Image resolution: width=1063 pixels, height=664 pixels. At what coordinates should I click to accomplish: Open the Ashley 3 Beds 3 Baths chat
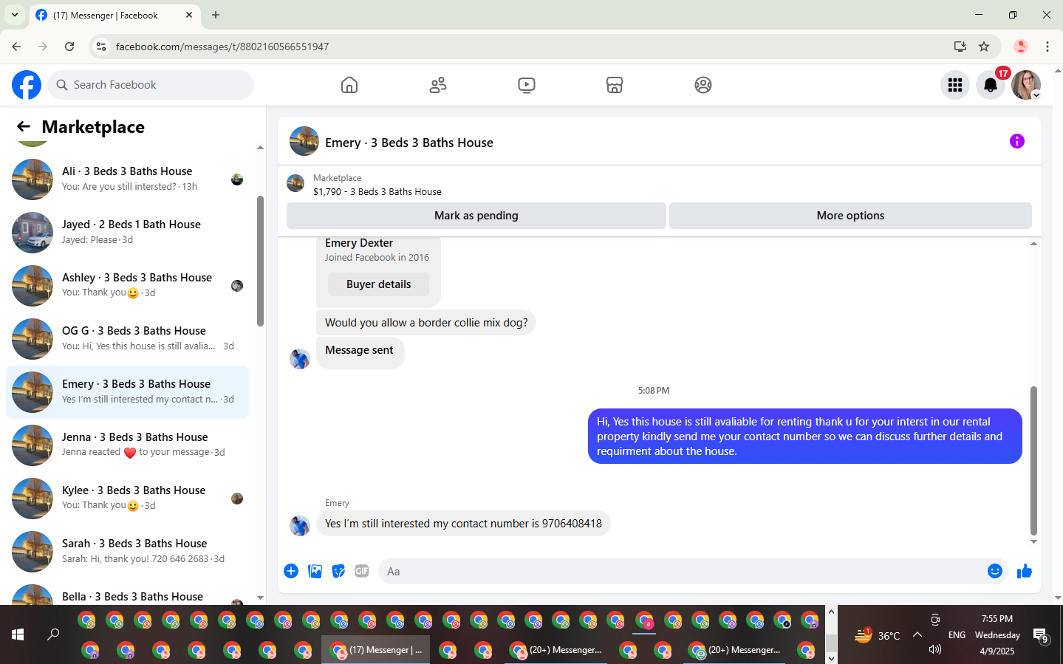pos(127,286)
